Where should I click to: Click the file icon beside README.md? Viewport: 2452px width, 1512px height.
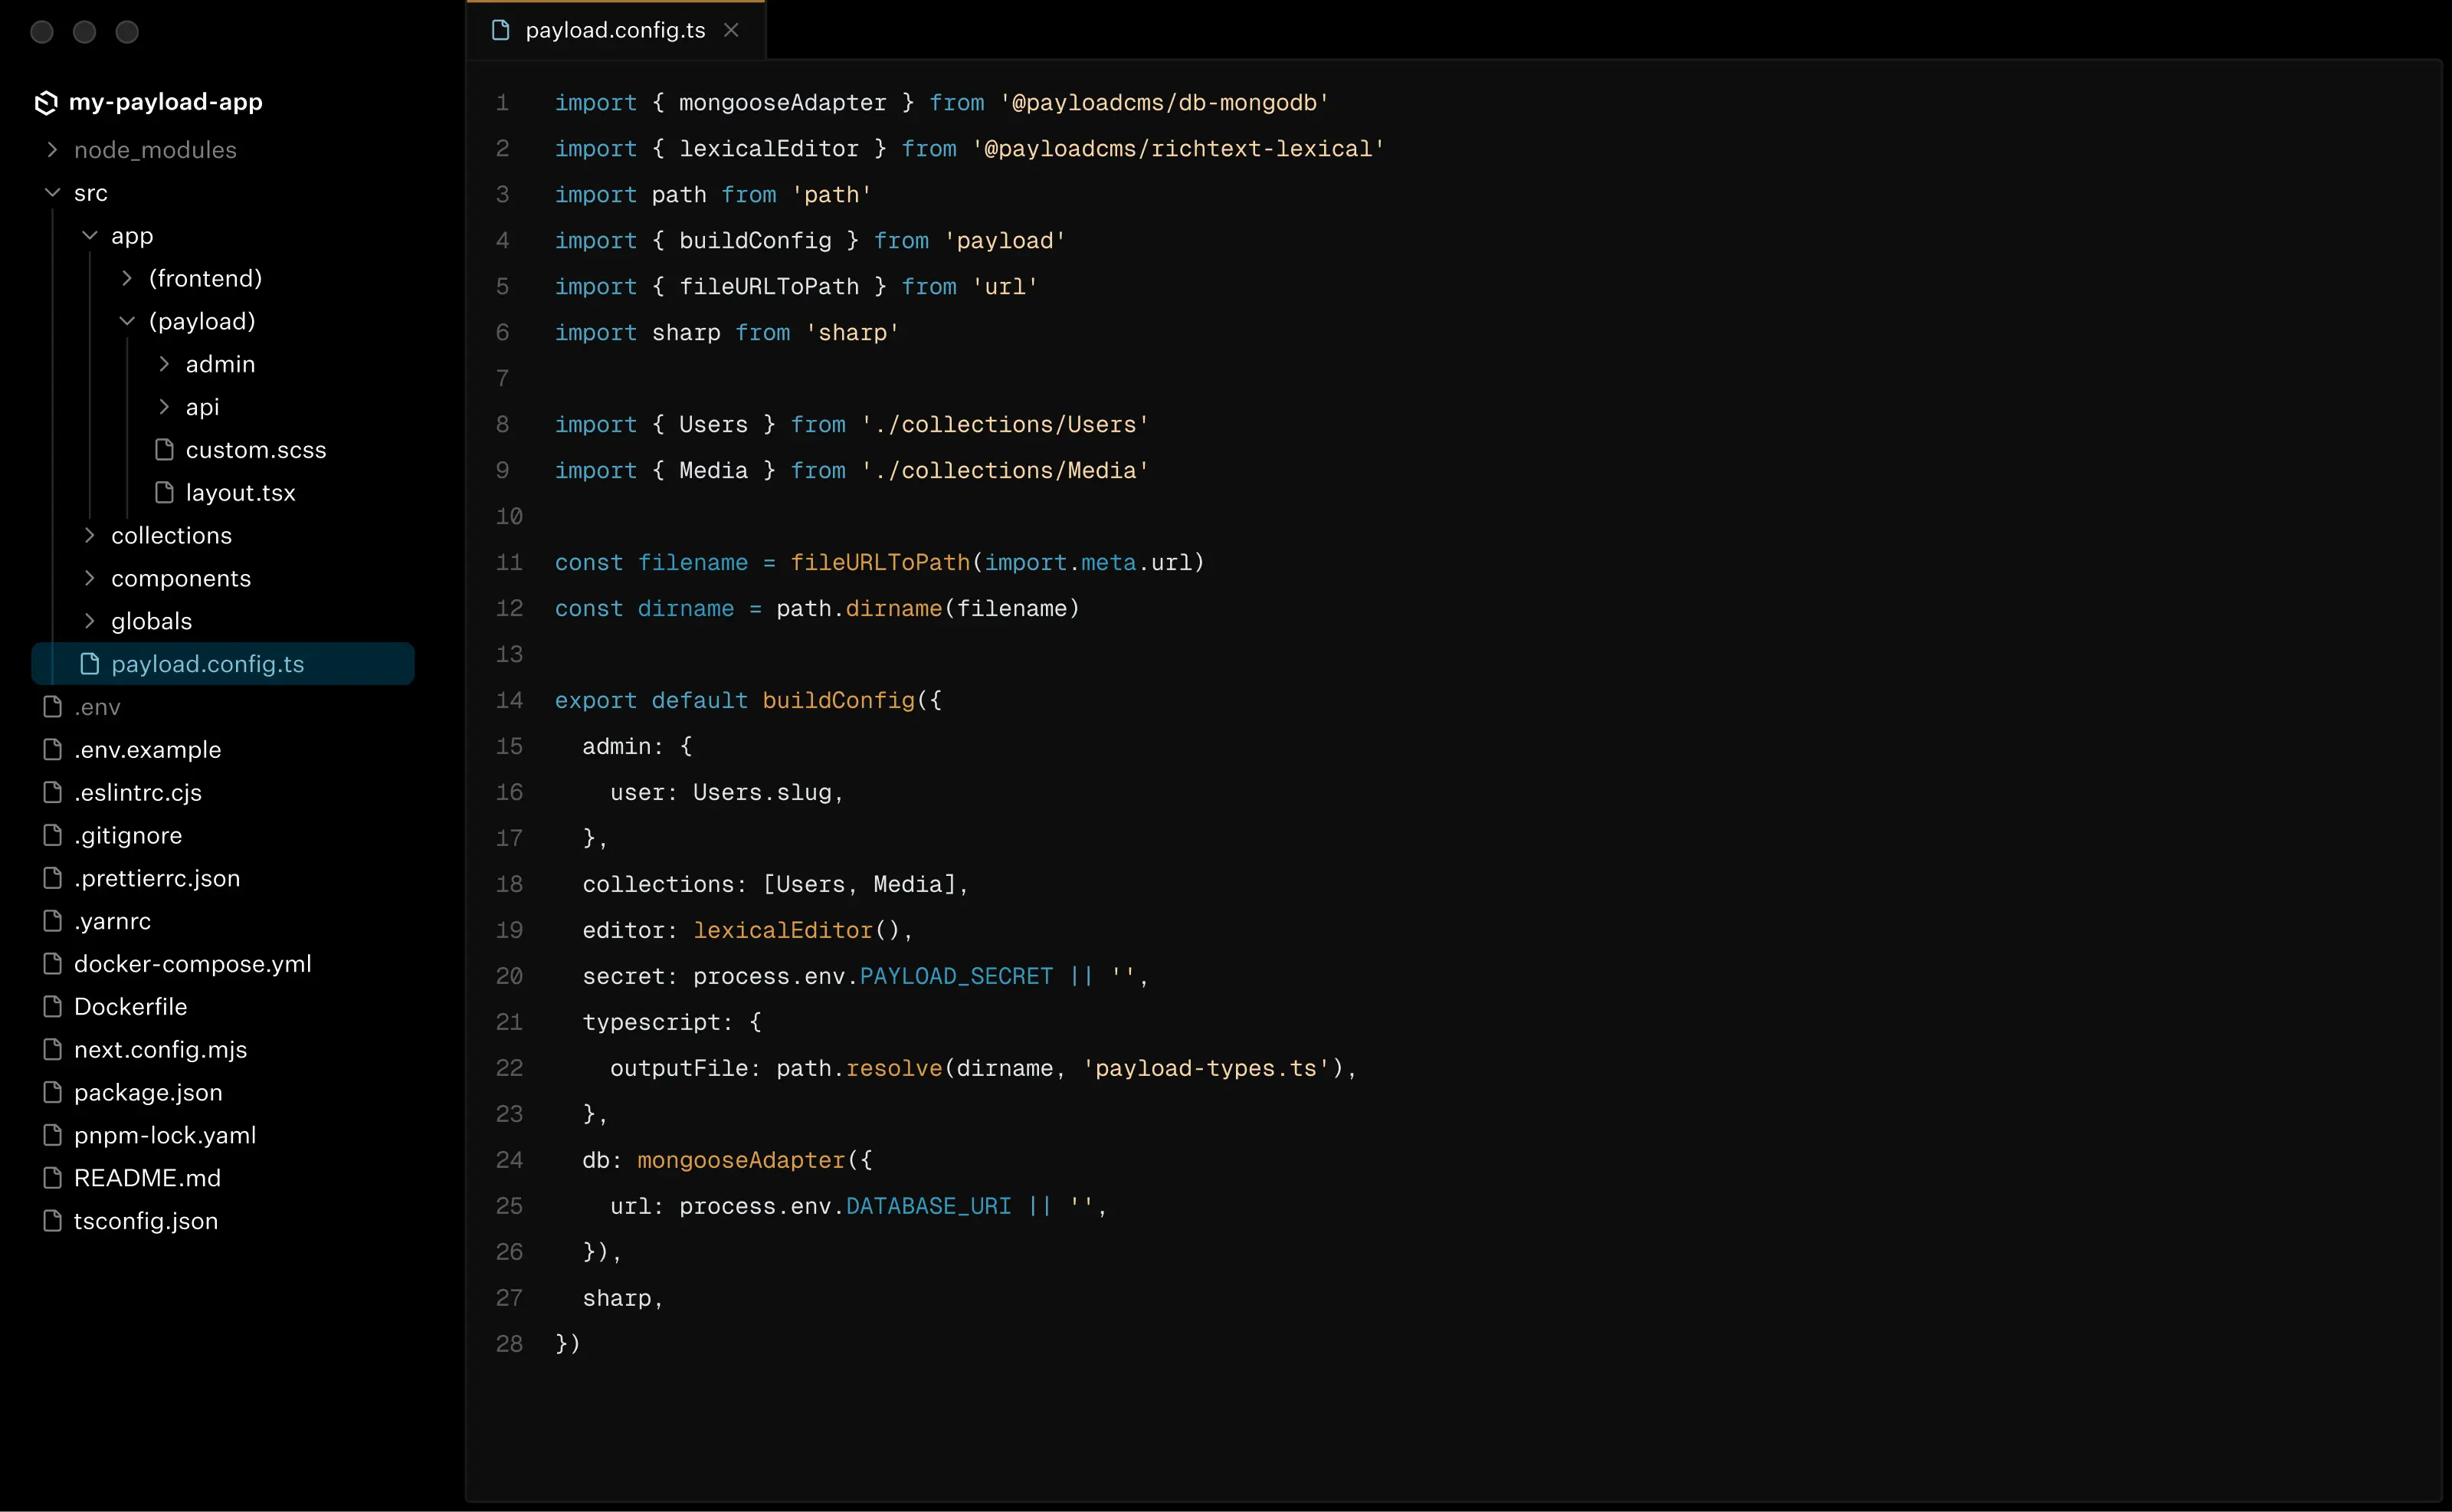(x=51, y=1177)
